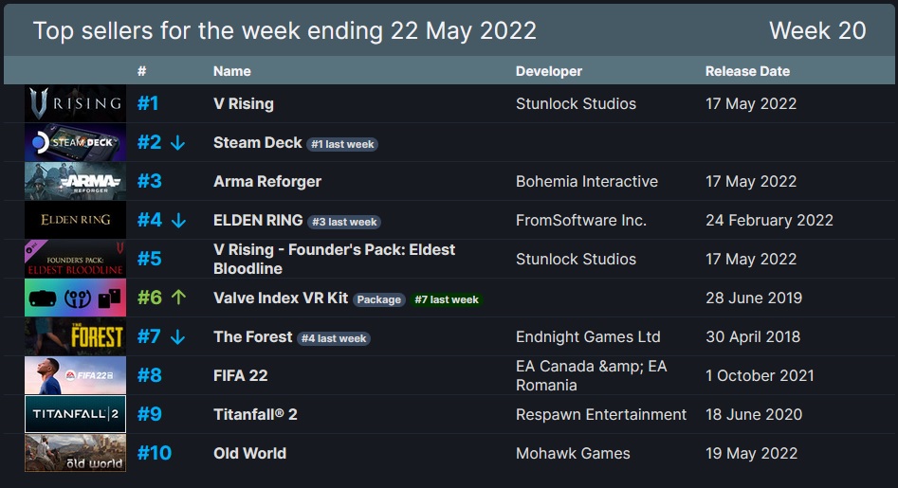Open the Bohemia Interactive developer link
The height and width of the screenshot is (488, 898).
coord(586,181)
